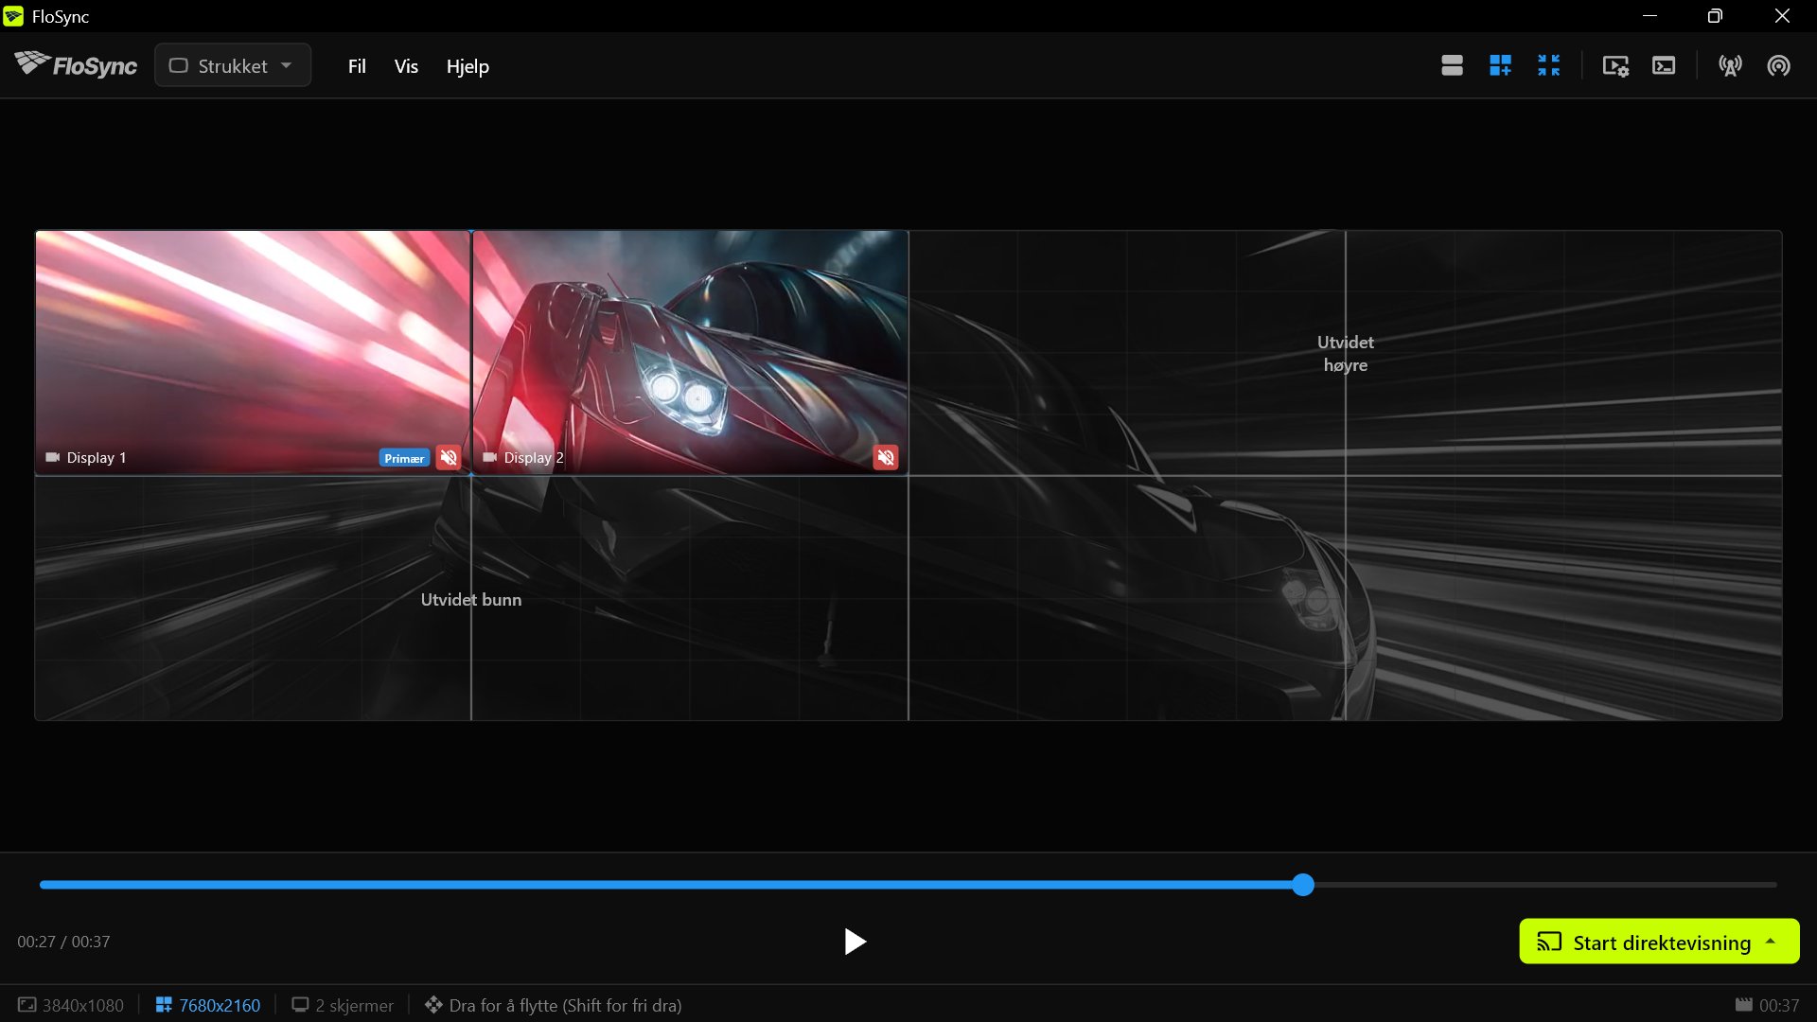Expand the Start direktevisning arrow
The width and height of the screenshot is (1817, 1022).
pos(1771,942)
